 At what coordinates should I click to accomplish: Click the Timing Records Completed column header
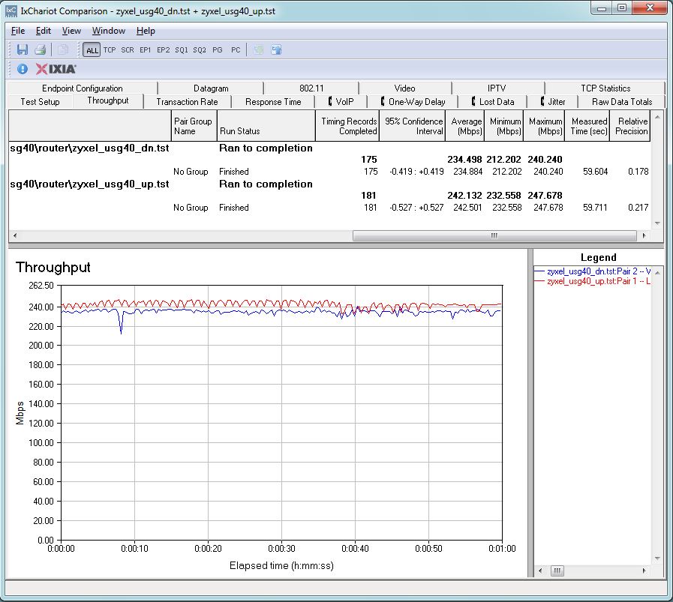point(347,126)
